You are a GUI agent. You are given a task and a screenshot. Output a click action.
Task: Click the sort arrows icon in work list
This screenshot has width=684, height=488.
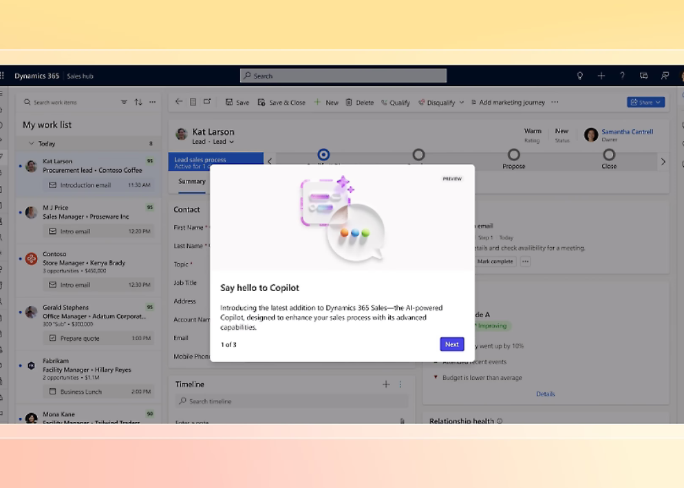pyautogui.click(x=138, y=102)
